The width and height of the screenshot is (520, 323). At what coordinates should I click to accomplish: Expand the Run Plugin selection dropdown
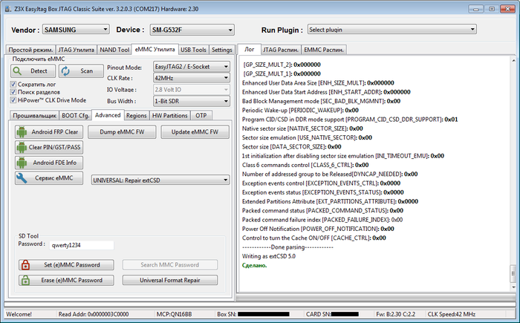pyautogui.click(x=391, y=30)
